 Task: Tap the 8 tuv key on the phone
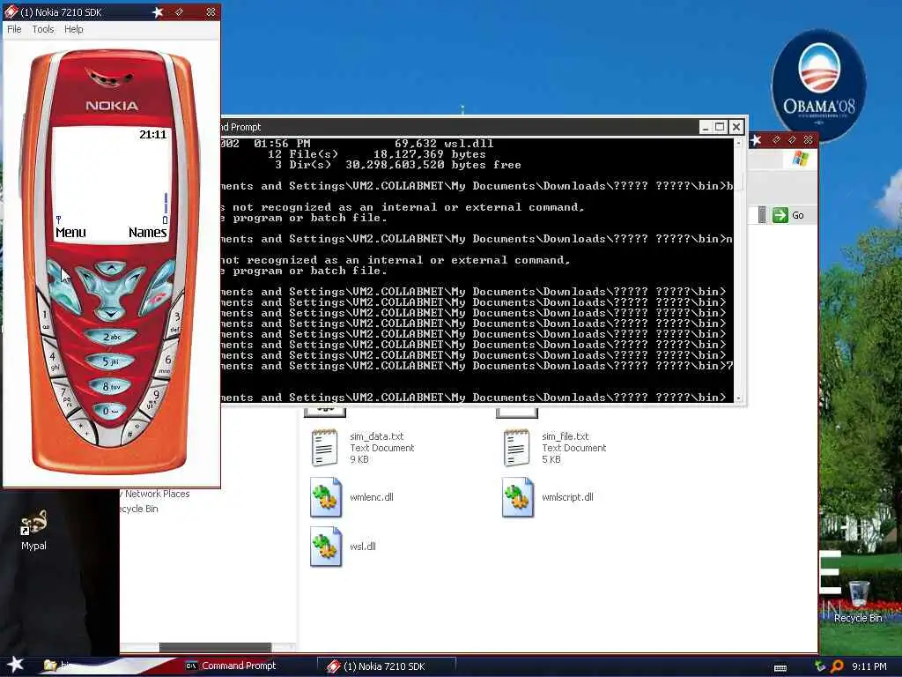pos(110,387)
